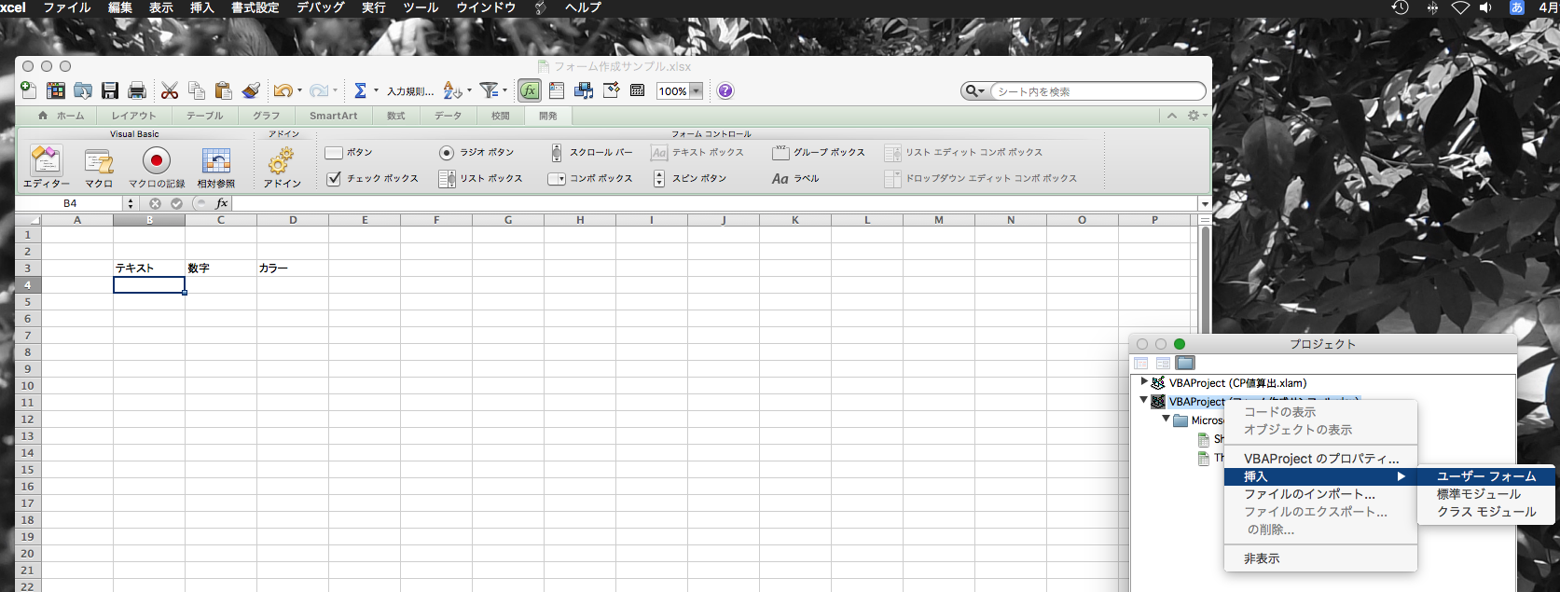Image resolution: width=1560 pixels, height=592 pixels.
Task: Click the Record Macro icon
Action: 156,161
